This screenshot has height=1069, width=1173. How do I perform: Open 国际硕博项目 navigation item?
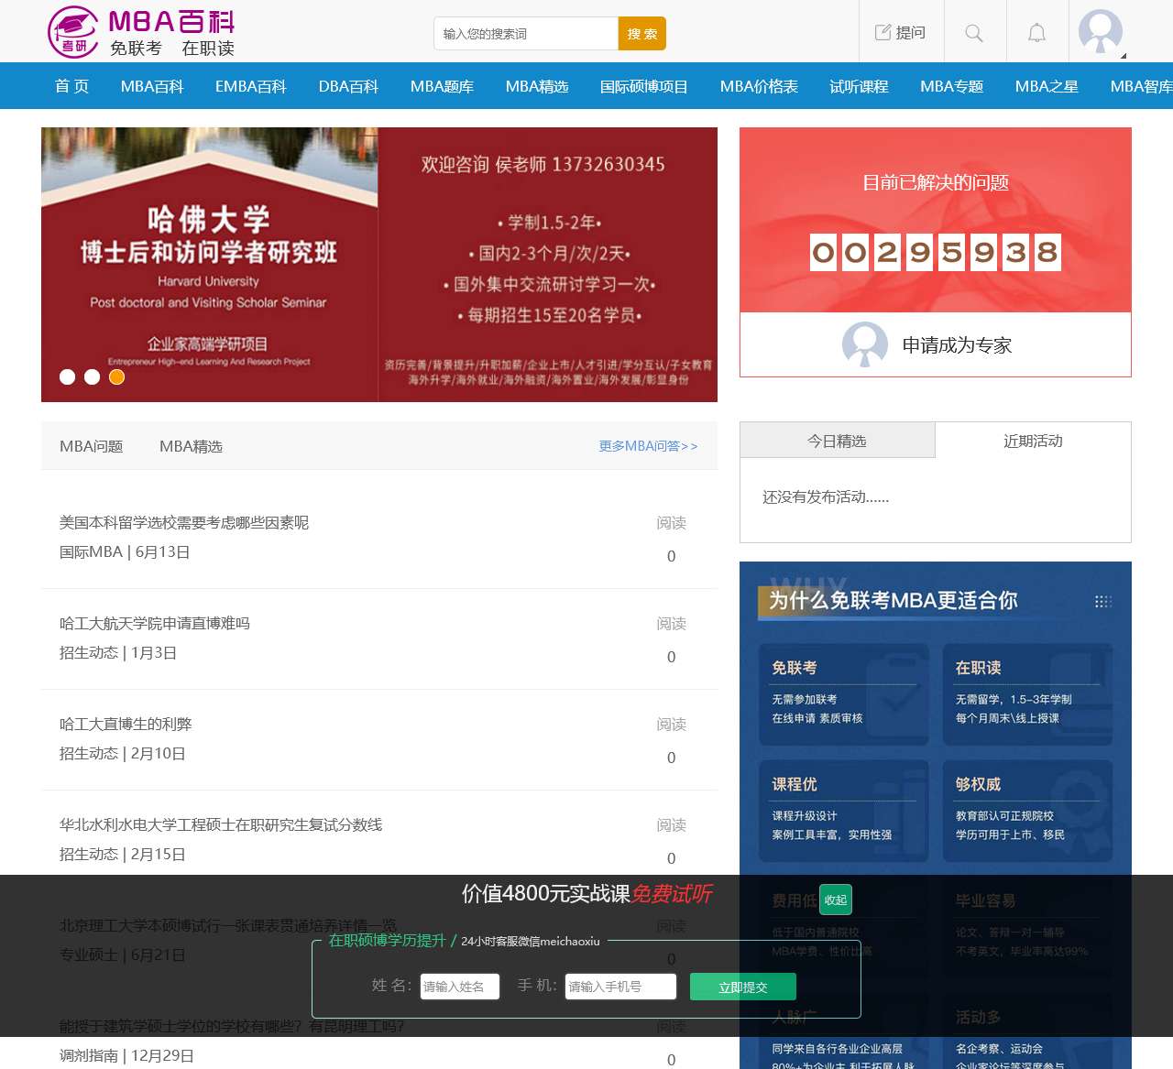pos(644,86)
